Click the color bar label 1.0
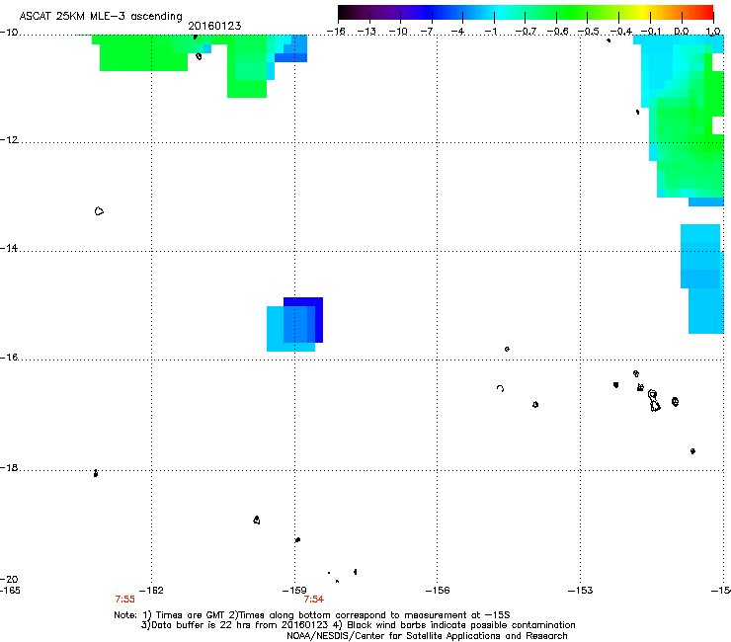The image size is (731, 642). [x=713, y=32]
